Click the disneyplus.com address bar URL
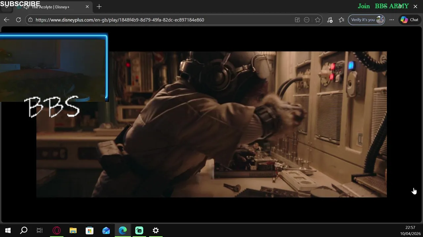The image size is (423, 237). click(x=120, y=20)
